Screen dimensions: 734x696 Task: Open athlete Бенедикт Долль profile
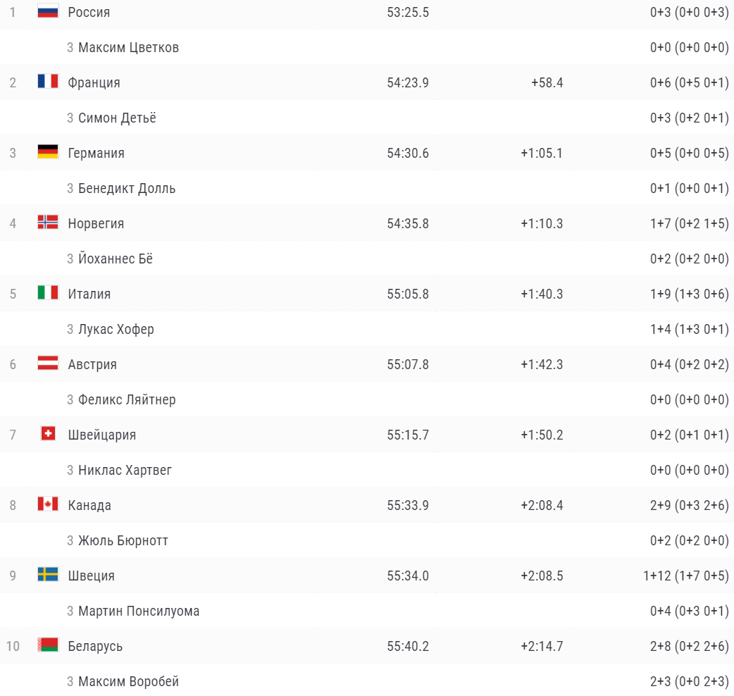pos(127,188)
